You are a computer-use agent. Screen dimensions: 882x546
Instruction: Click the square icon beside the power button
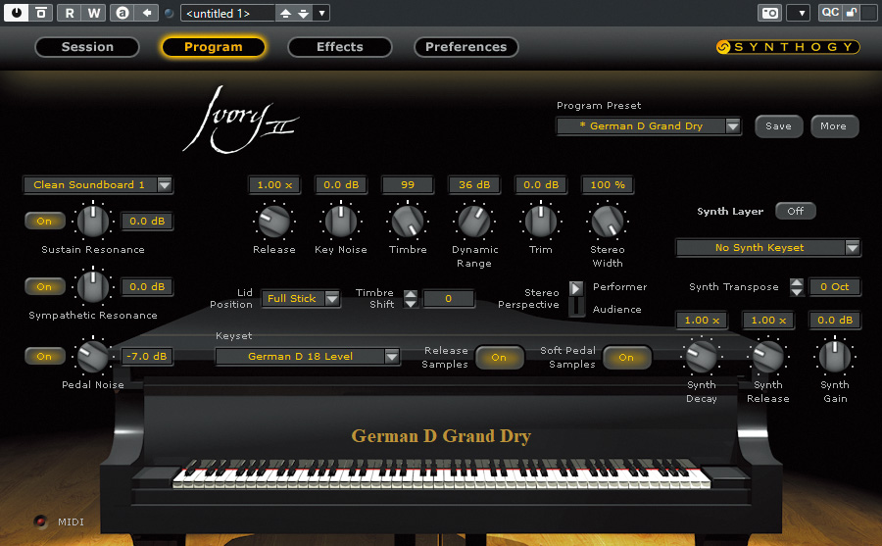(x=41, y=13)
